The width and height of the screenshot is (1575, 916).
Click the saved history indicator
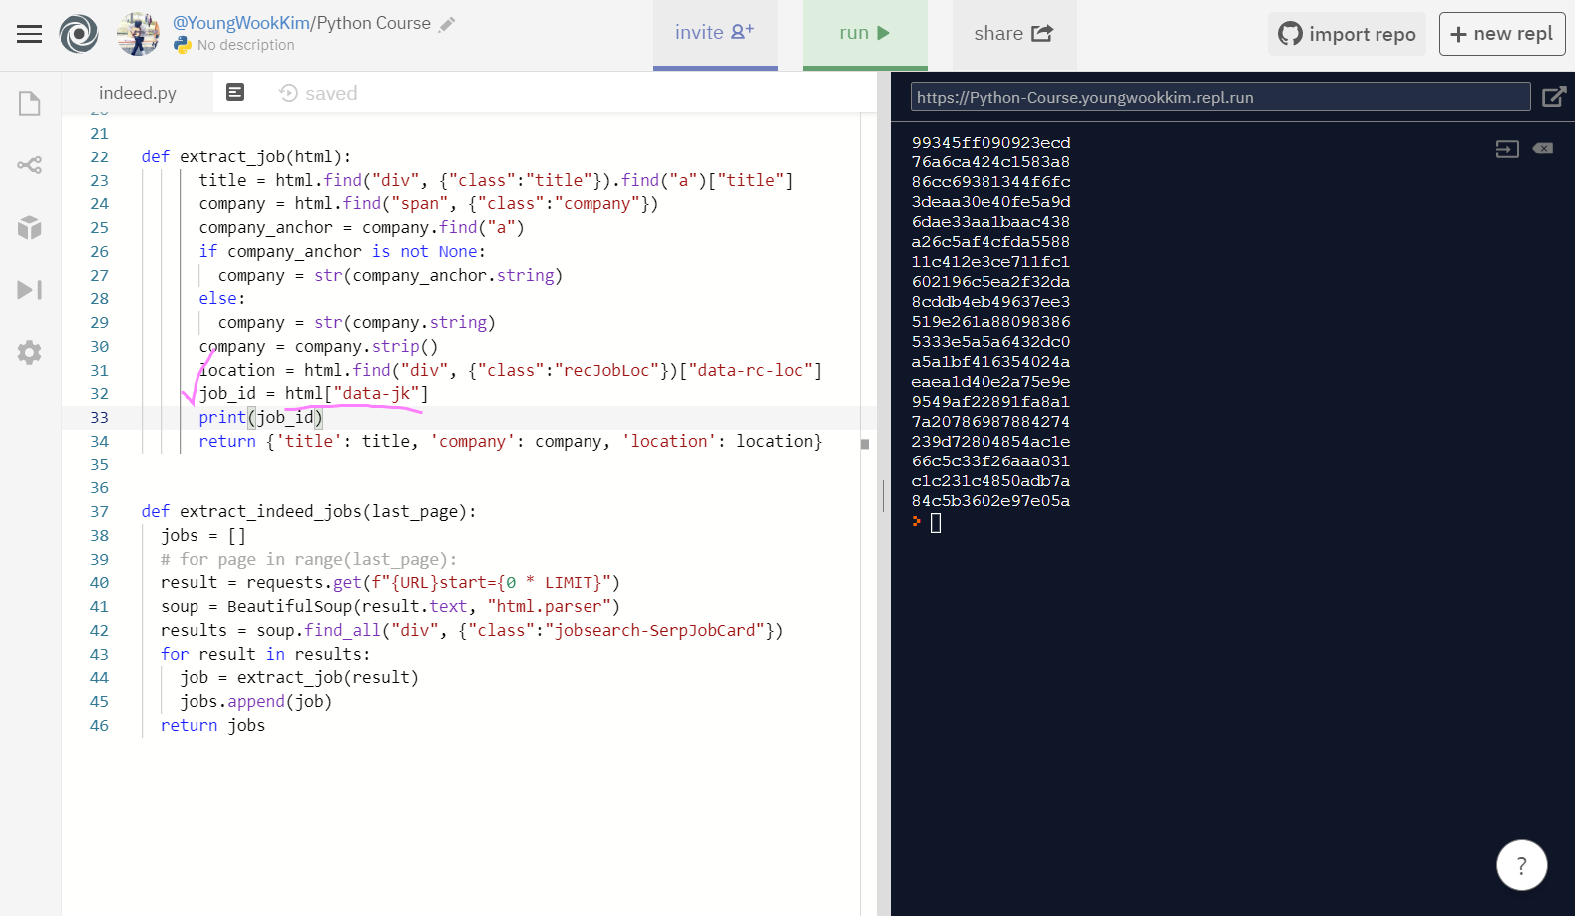(x=318, y=93)
